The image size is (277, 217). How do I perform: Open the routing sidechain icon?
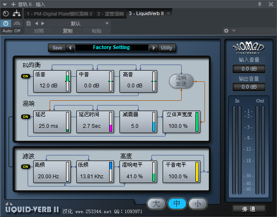[16, 14]
